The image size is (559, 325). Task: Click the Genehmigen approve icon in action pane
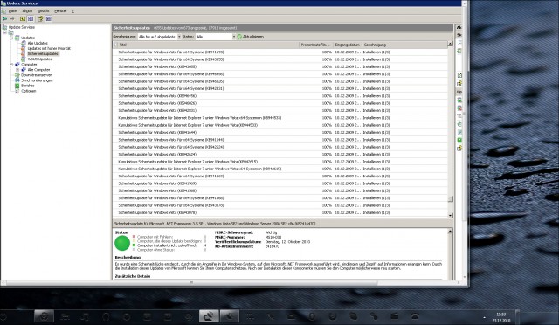pos(459,100)
